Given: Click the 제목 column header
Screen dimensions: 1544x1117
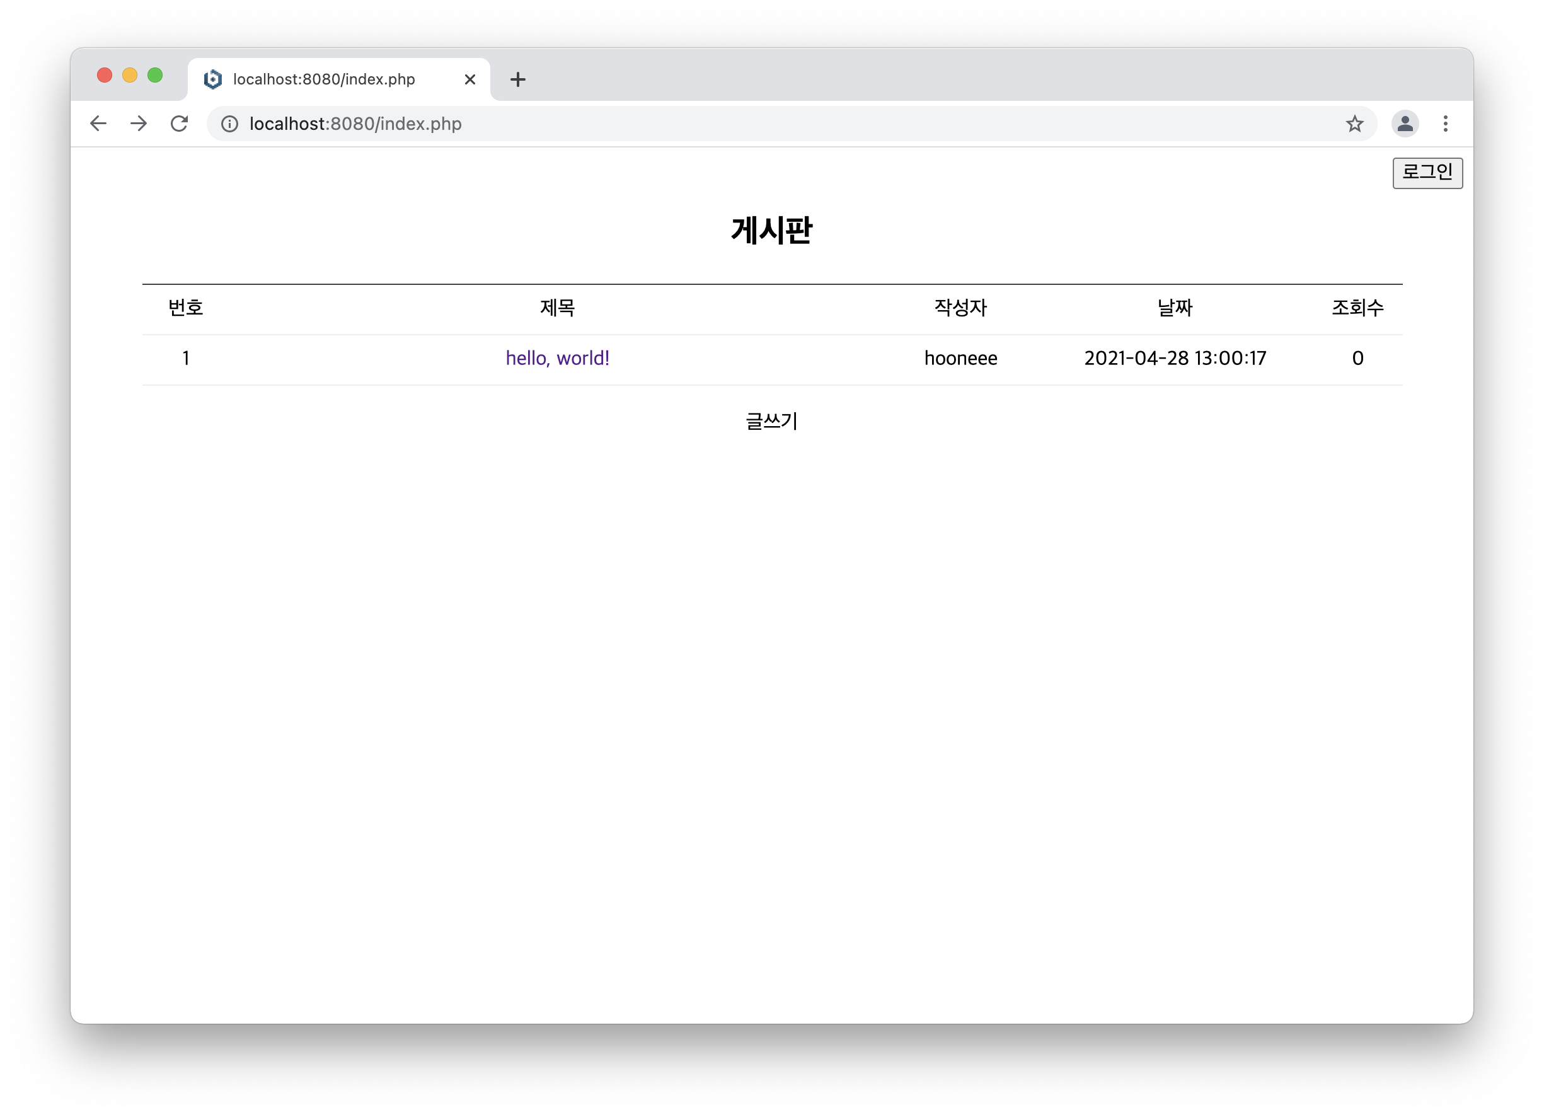Looking at the screenshot, I should coord(557,308).
